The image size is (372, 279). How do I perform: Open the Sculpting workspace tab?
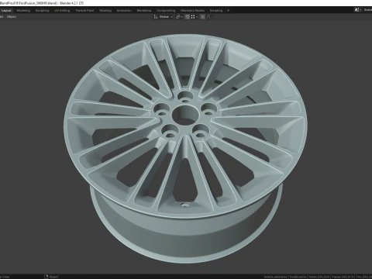(42, 11)
